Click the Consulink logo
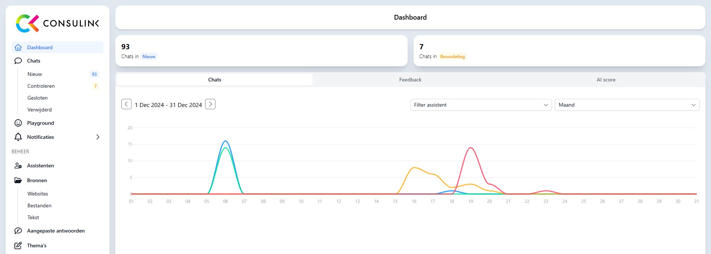 [57, 23]
